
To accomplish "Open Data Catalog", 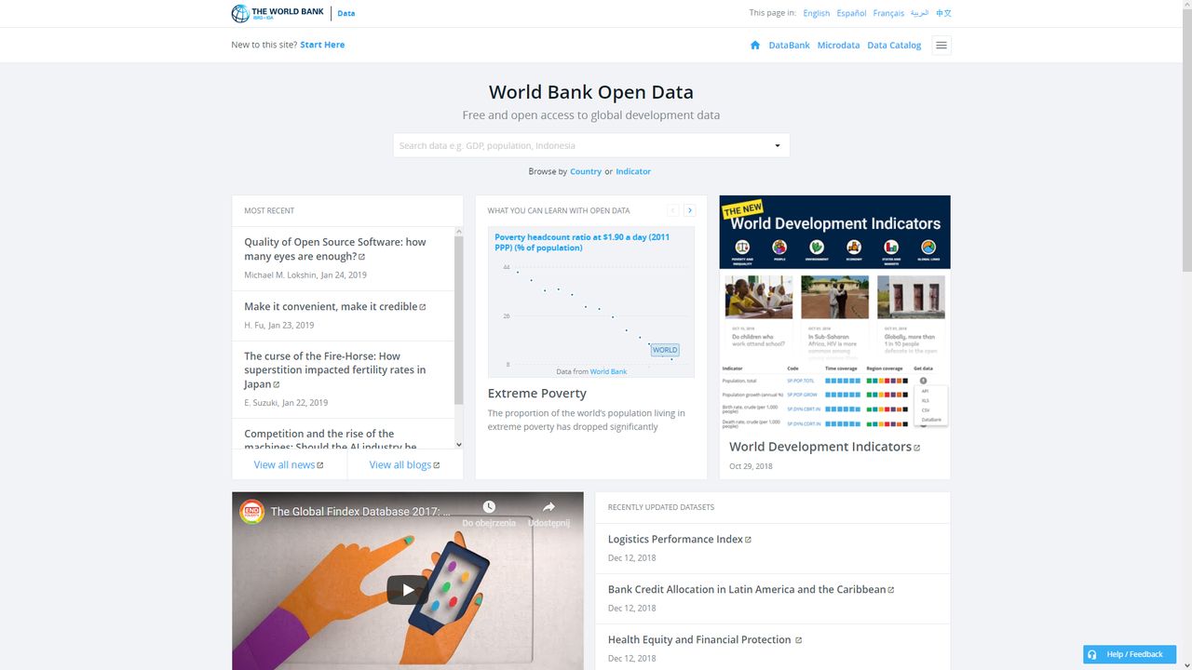I will click(894, 45).
